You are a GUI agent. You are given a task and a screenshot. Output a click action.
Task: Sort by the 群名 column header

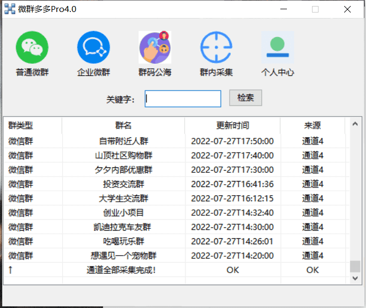[x=123, y=125]
